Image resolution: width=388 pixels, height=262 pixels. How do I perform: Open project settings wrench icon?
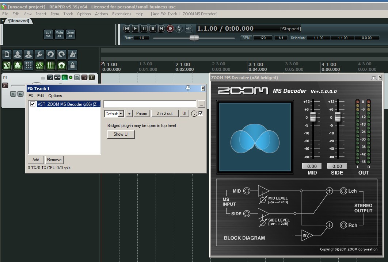[39, 54]
